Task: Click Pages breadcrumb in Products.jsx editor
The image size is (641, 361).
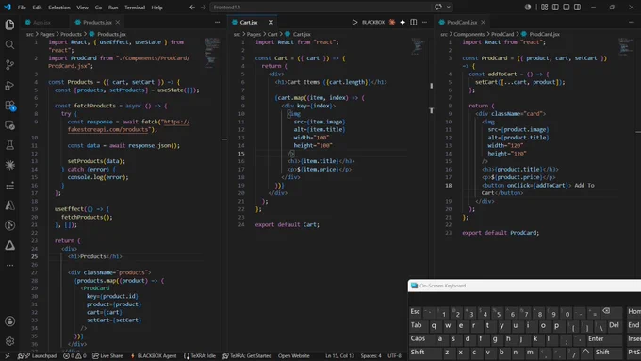Action: tap(46, 34)
